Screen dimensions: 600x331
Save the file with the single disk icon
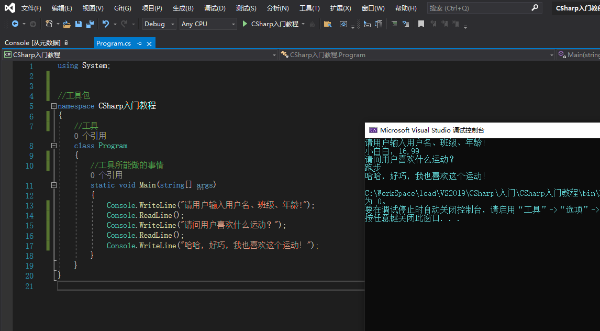pyautogui.click(x=79, y=24)
